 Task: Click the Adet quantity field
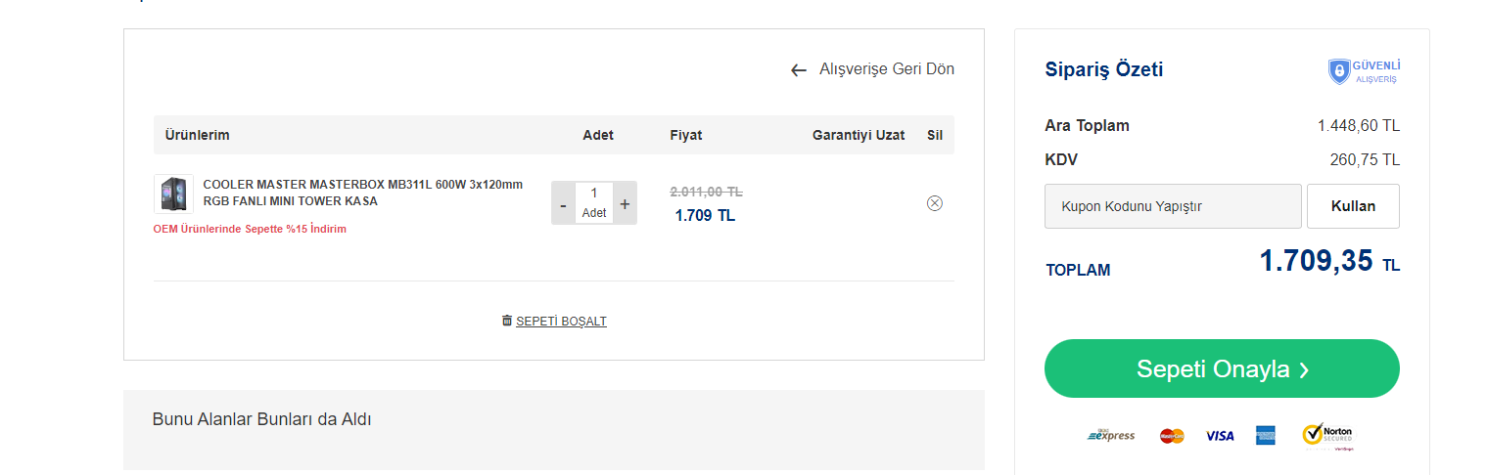(x=594, y=194)
